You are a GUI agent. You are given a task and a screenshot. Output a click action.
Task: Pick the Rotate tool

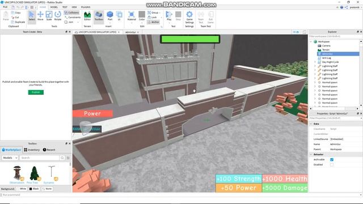[58, 16]
